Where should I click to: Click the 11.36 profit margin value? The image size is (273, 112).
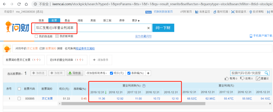point(102,98)
